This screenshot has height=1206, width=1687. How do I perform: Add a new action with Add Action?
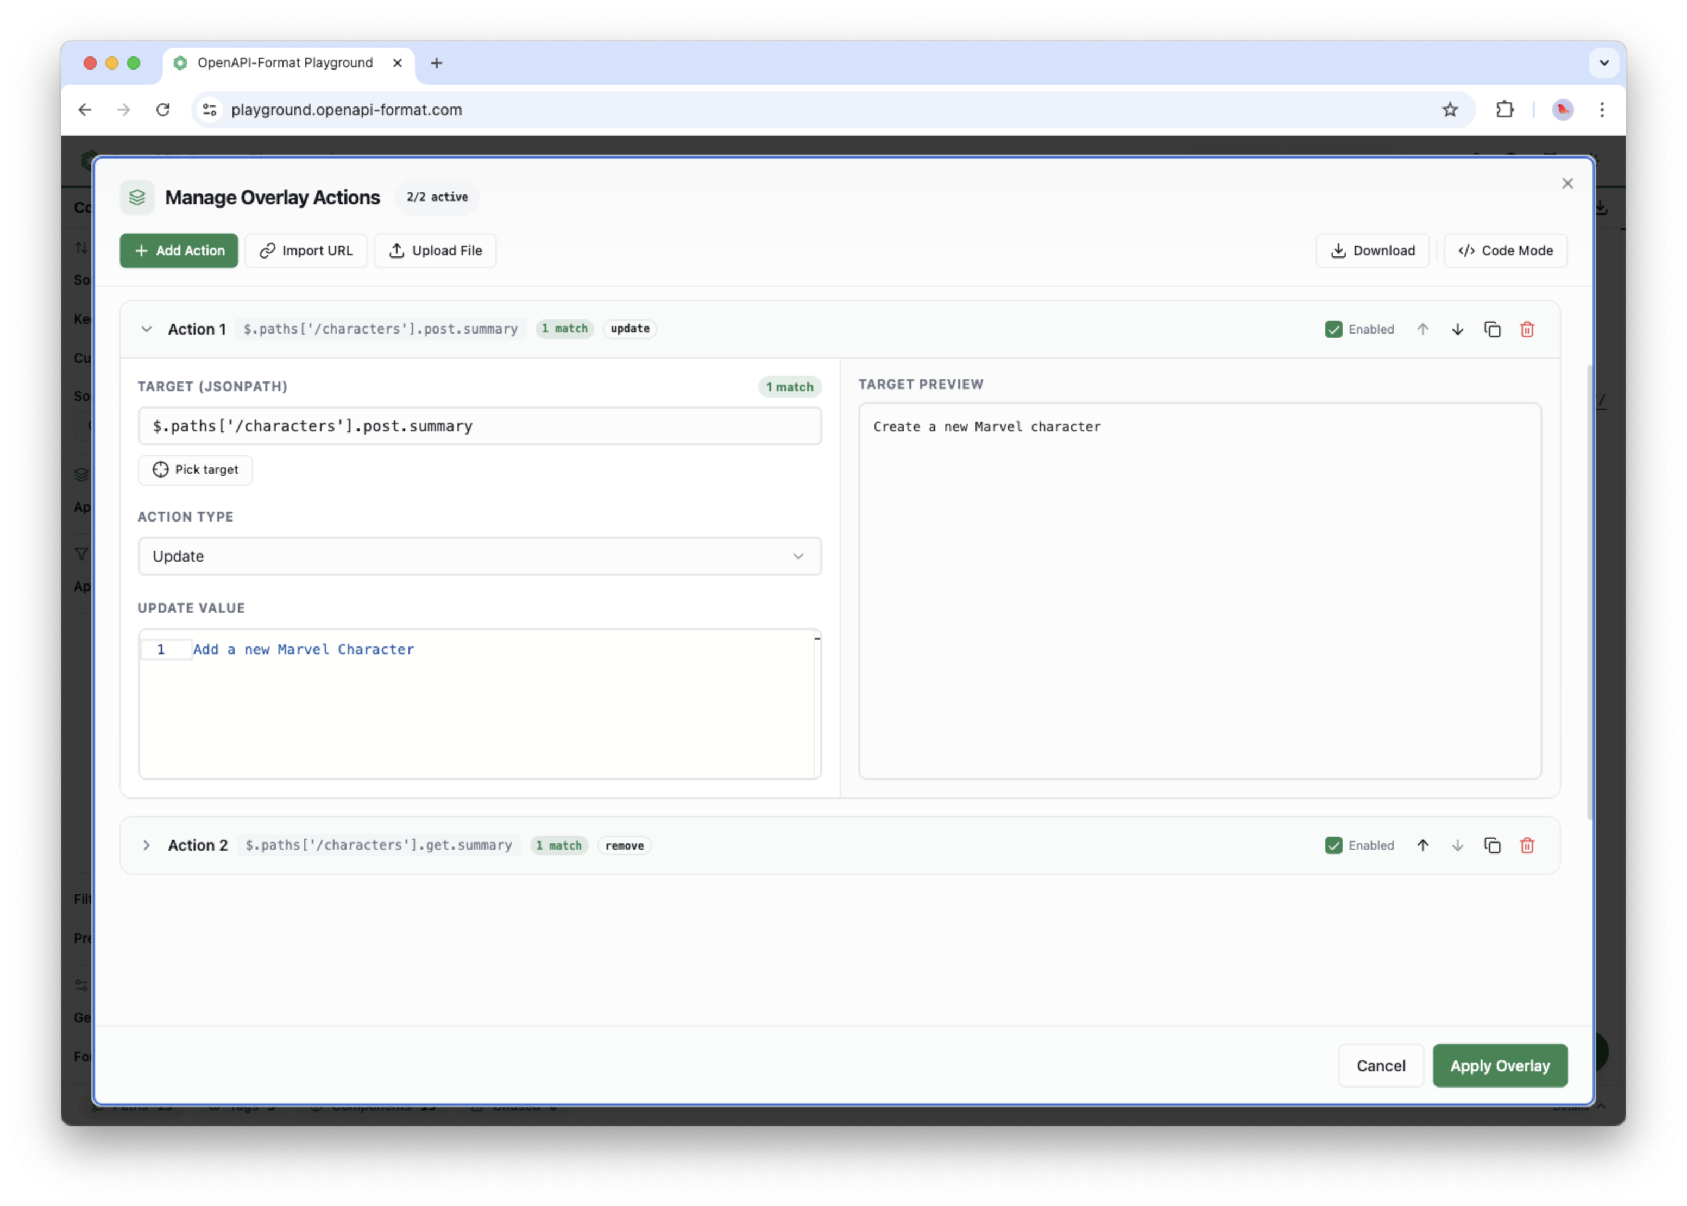(178, 250)
